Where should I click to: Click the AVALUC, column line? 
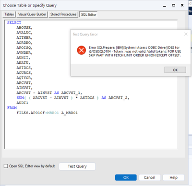tap(24, 33)
